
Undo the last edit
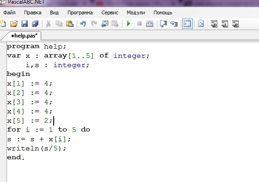[83, 24]
